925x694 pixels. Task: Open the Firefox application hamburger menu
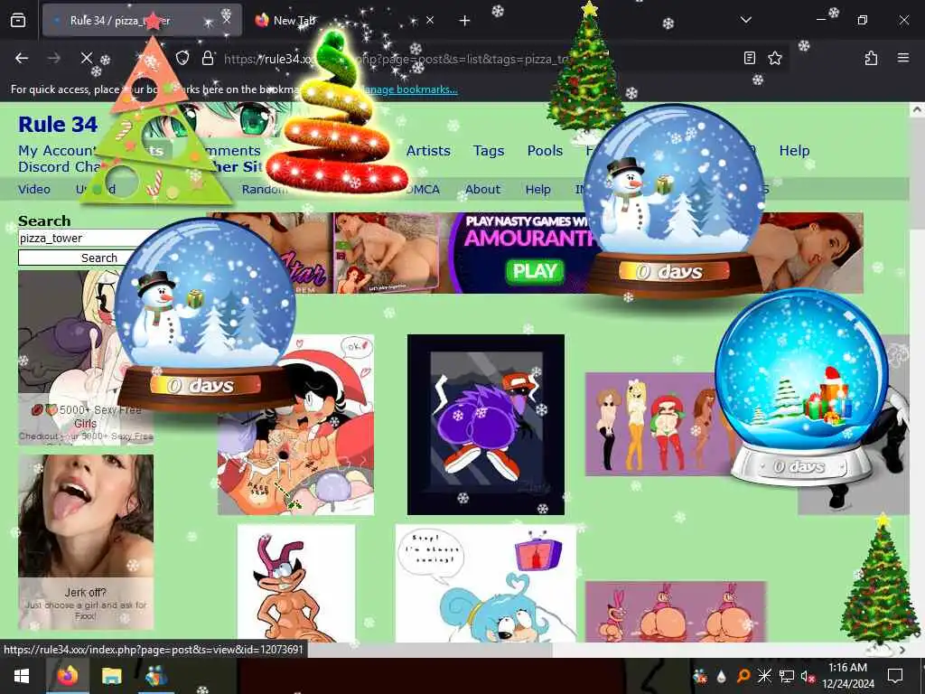coord(902,58)
